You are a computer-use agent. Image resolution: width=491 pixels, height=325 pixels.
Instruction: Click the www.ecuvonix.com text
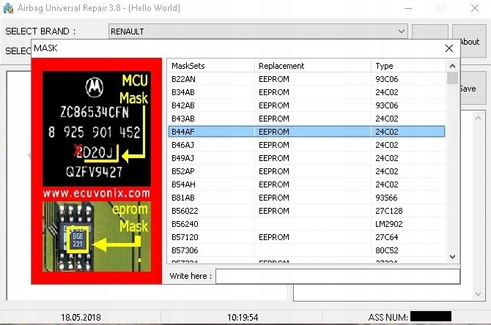[x=97, y=193]
